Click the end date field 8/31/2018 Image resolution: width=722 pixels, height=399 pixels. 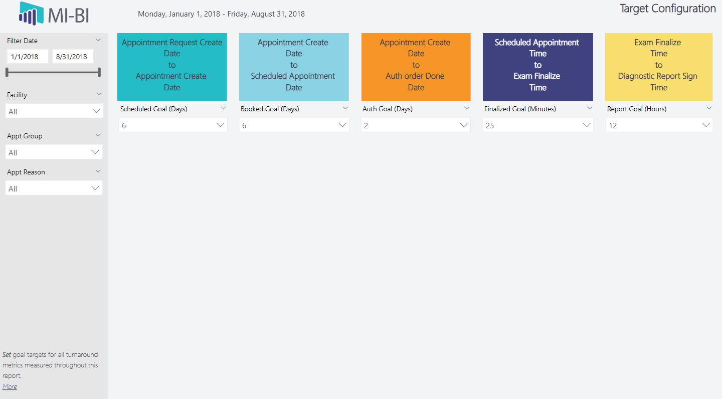(73, 57)
